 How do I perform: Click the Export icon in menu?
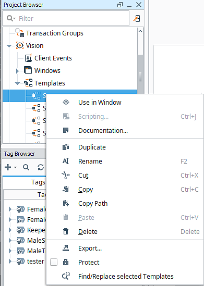coord(66,248)
